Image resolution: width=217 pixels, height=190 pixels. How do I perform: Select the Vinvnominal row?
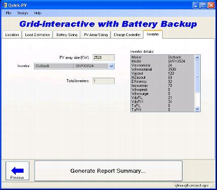pos(162,65)
